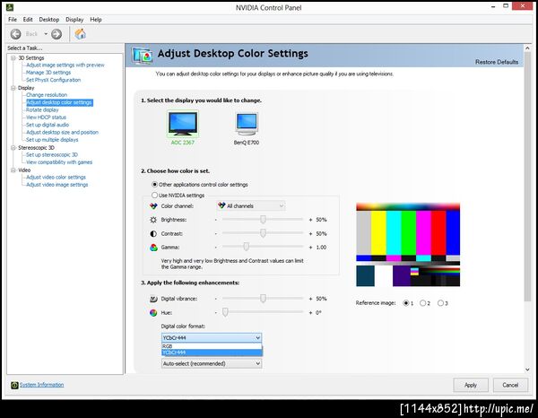This screenshot has width=538, height=418.
Task: Open the Help menu
Action: (96, 20)
